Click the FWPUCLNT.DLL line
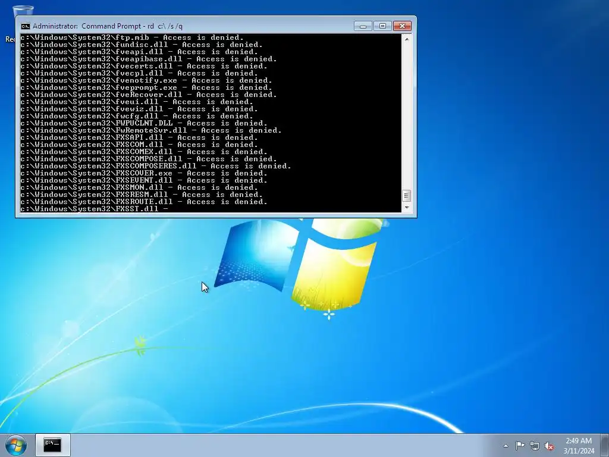 (144, 123)
